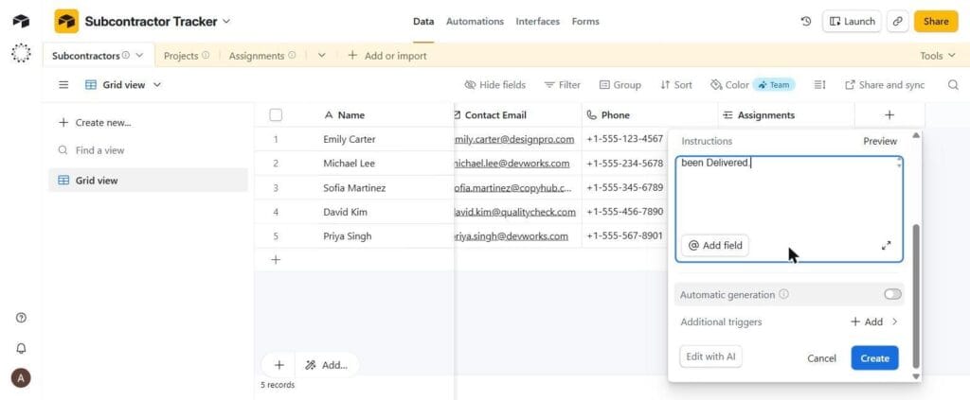Click the Team badge next to Color
This screenshot has width=970, height=400.
[x=774, y=84]
